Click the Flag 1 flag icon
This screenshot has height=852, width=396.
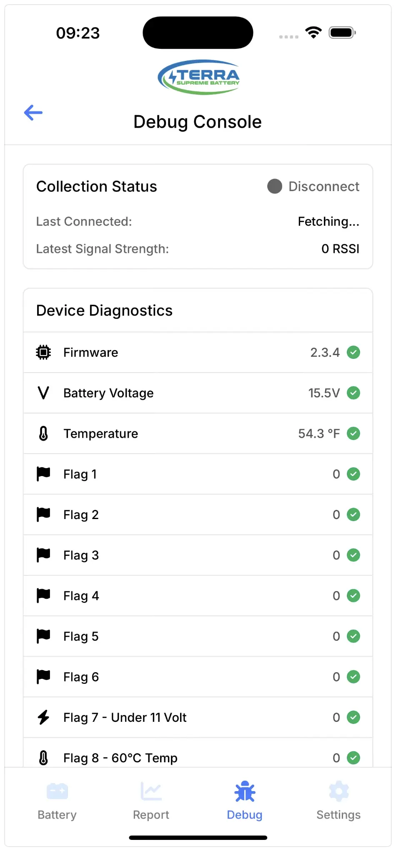tap(43, 474)
